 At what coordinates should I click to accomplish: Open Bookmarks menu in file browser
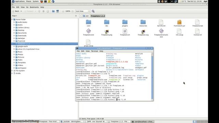coord(34,7)
